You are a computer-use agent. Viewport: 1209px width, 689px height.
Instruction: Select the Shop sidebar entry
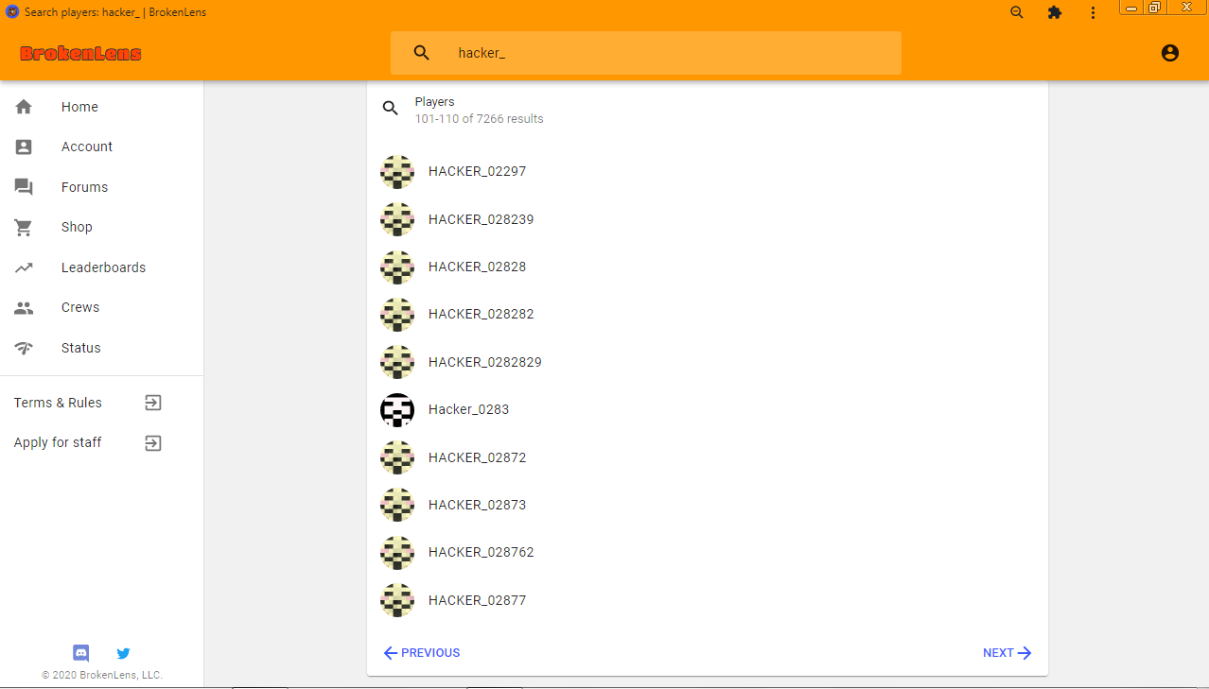click(x=101, y=227)
